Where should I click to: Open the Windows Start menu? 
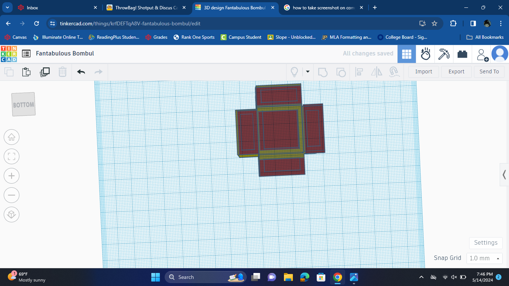coord(155,277)
